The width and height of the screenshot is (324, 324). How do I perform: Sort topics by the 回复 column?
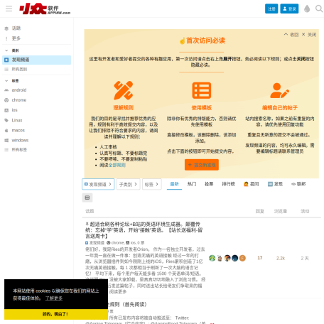pyautogui.click(x=260, y=211)
